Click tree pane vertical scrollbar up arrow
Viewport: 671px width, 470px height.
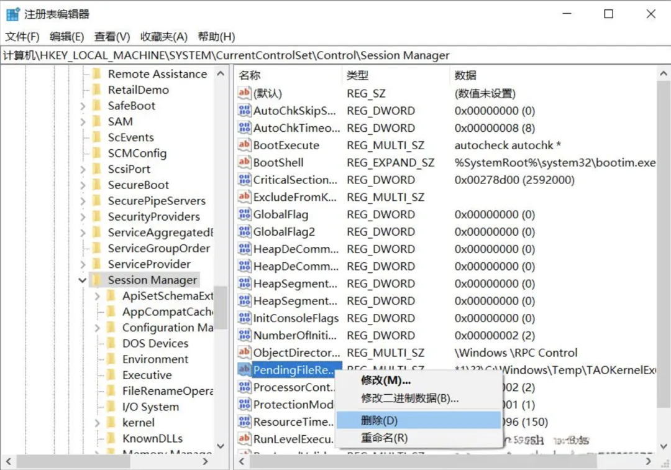tap(221, 73)
